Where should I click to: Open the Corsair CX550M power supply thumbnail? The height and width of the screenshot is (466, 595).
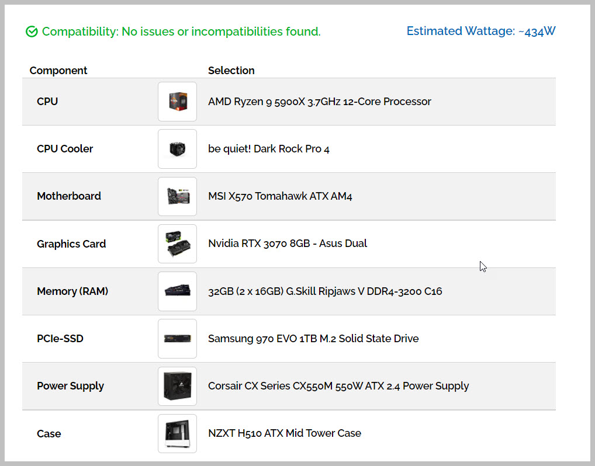pyautogui.click(x=177, y=386)
